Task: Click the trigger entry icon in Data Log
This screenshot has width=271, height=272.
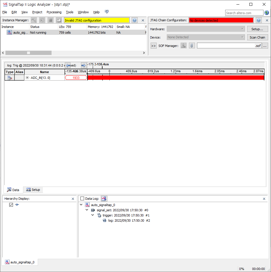Action: click(x=99, y=215)
